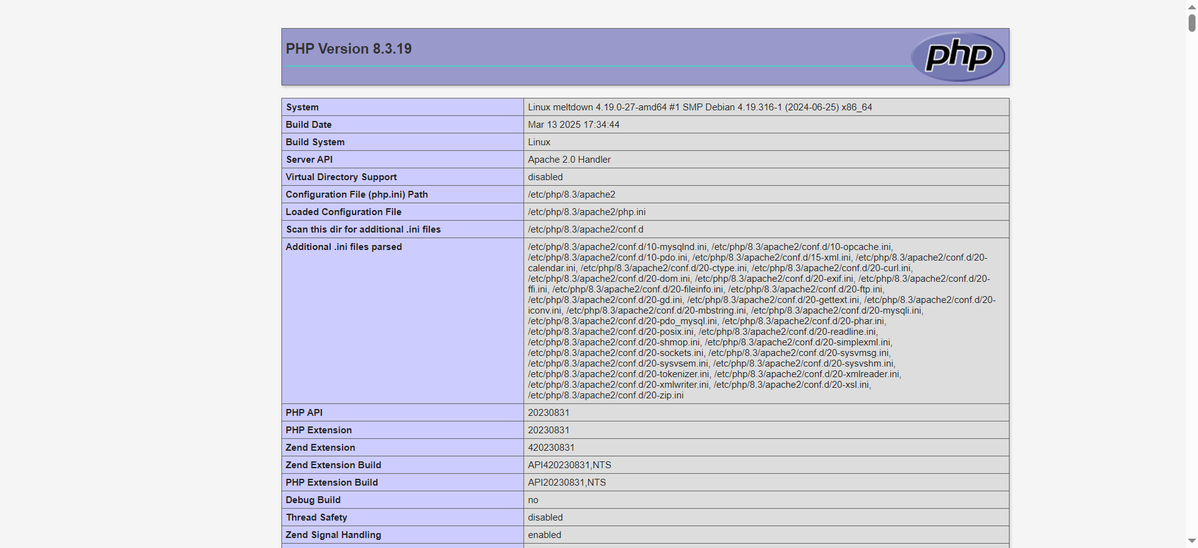Click the Zend Extension value 420230831
The height and width of the screenshot is (548, 1198).
click(x=551, y=448)
